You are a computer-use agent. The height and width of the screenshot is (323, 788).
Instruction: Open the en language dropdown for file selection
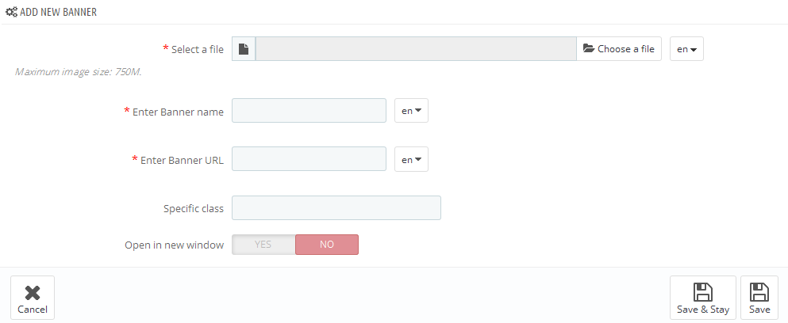(x=686, y=48)
